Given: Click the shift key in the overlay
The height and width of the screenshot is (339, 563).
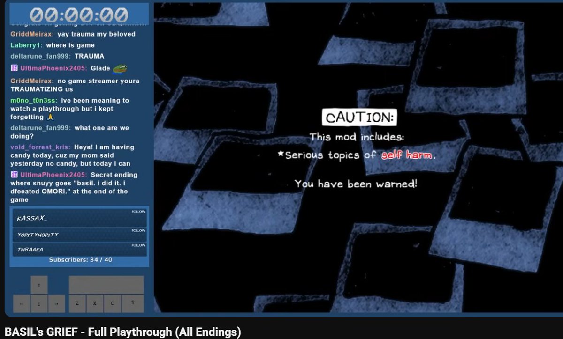Looking at the screenshot, I should click(133, 303).
